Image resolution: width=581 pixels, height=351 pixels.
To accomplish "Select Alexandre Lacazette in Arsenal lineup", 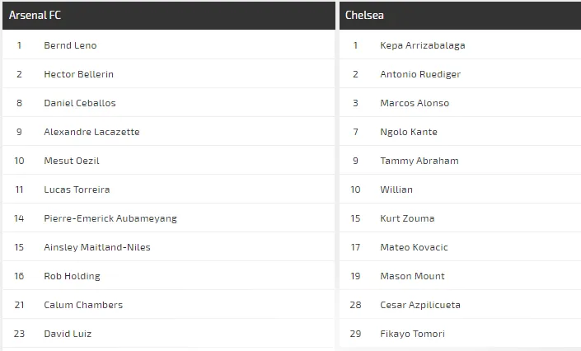I will click(x=91, y=132).
